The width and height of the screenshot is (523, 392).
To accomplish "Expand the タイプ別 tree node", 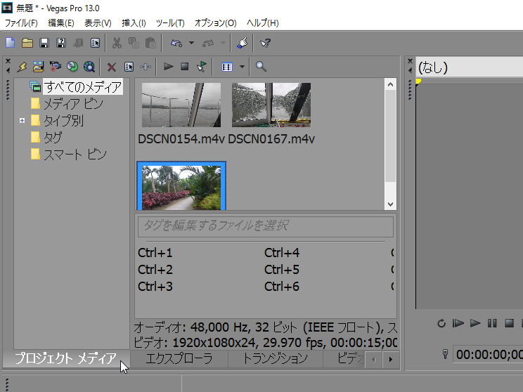I will click(22, 120).
